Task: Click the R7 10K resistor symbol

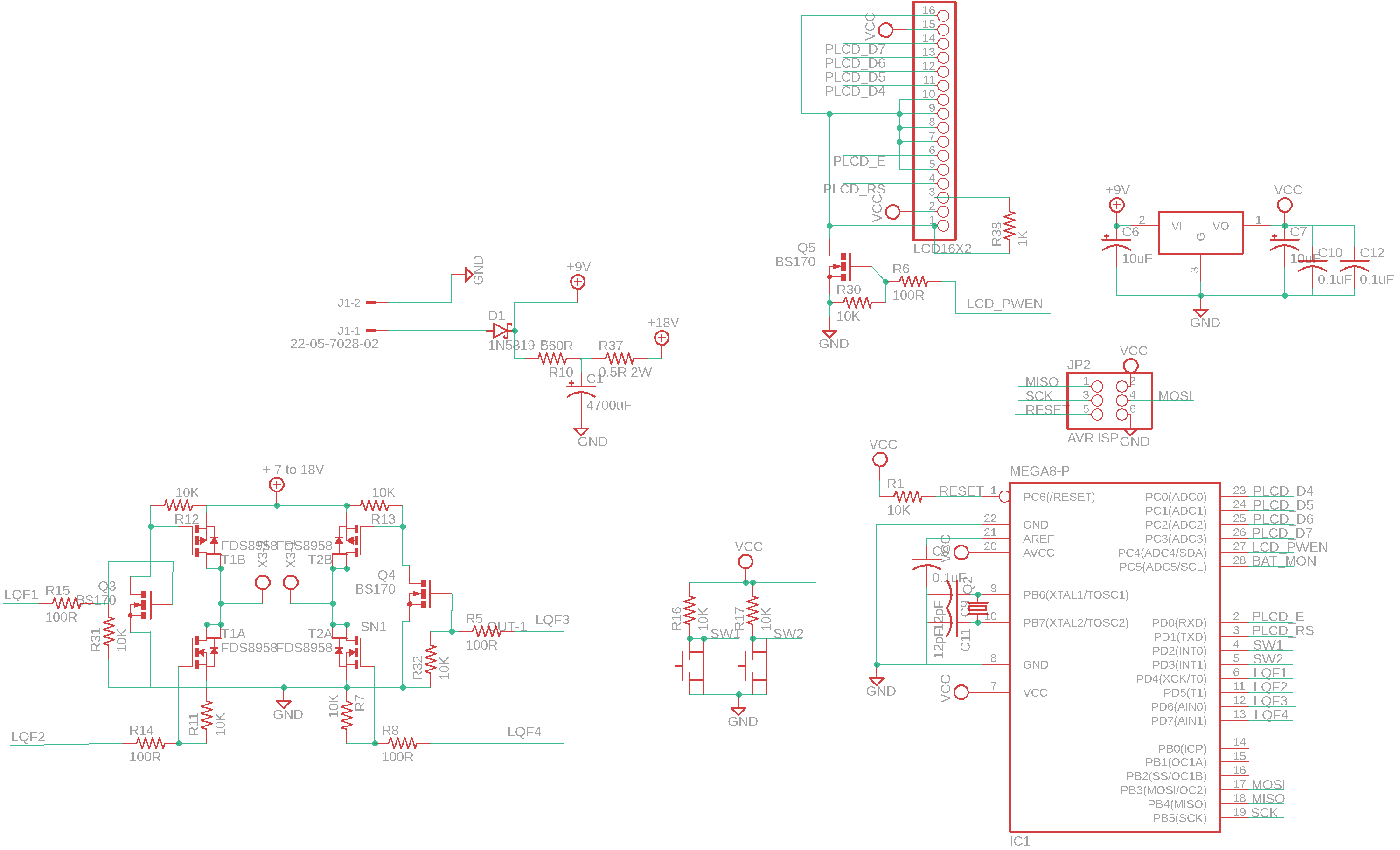Action: 347,715
